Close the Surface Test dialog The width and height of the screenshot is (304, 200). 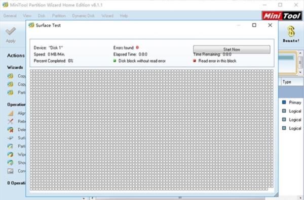(x=270, y=25)
